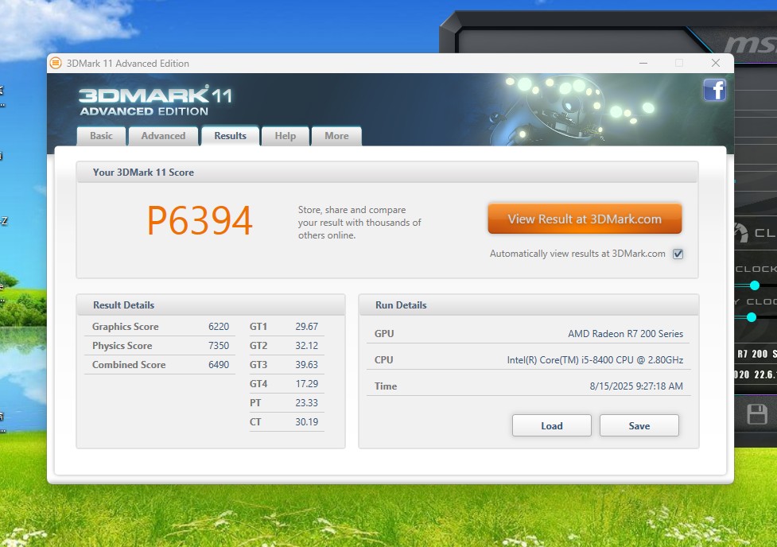
Task: Open the Facebook share icon
Action: tap(714, 91)
